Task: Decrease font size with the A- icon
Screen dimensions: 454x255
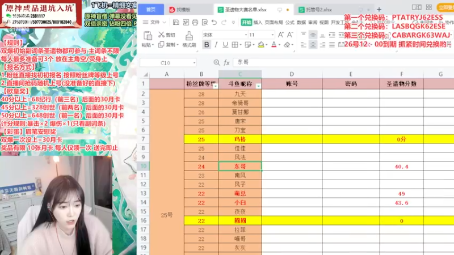Action: 290,35
